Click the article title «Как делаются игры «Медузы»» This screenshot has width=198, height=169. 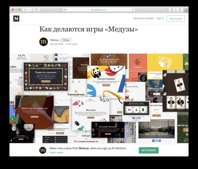[89, 29]
